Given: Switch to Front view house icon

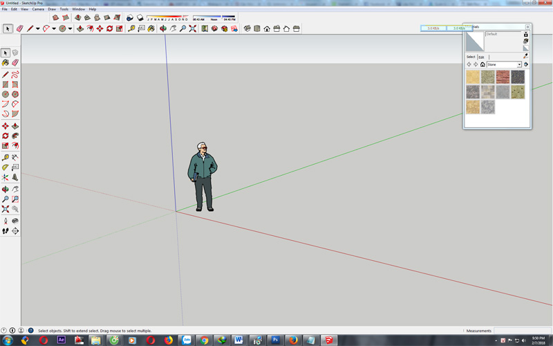Looking at the screenshot, I should (x=267, y=28).
